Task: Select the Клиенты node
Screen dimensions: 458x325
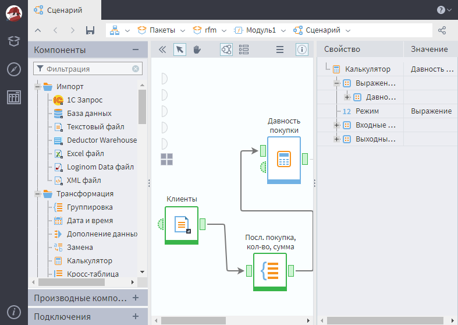Action: point(182,225)
